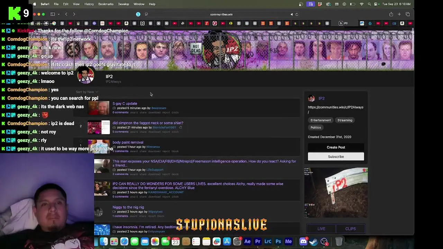Open Launchpad from the Dock

click(x=114, y=241)
